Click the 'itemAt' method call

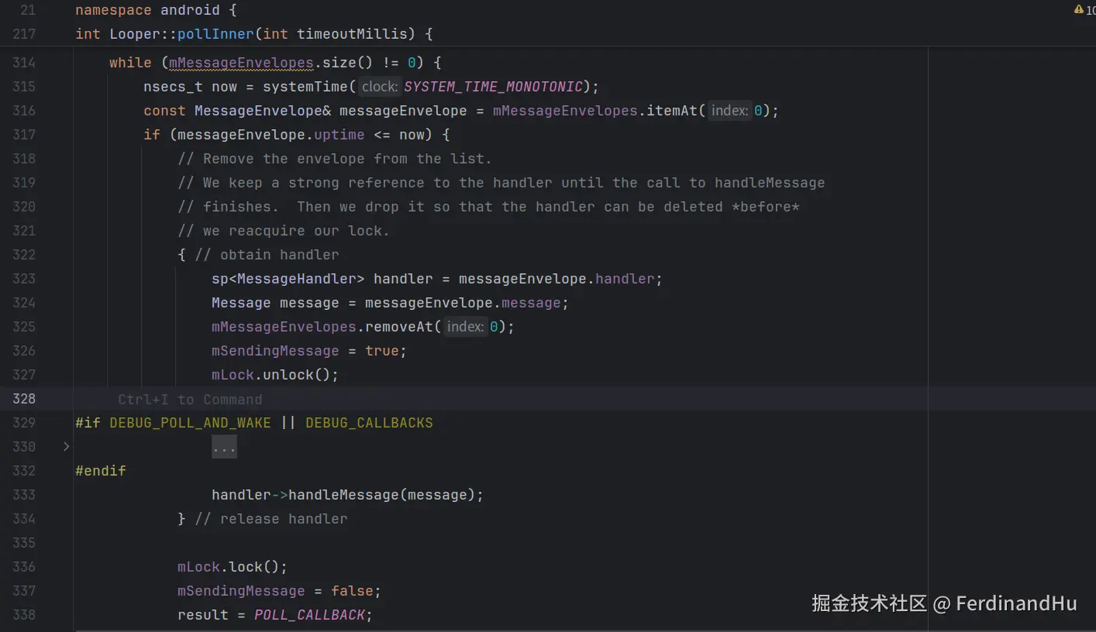coord(672,111)
